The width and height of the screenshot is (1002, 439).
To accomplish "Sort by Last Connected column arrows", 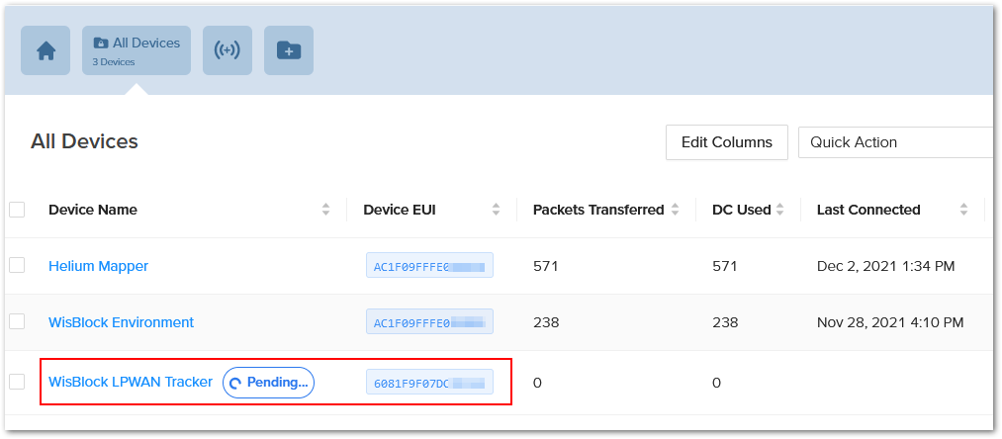I will click(963, 210).
